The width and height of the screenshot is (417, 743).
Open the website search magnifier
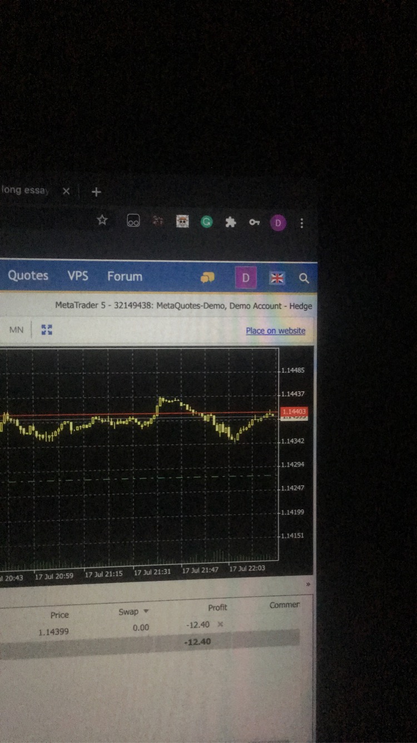[x=304, y=278]
